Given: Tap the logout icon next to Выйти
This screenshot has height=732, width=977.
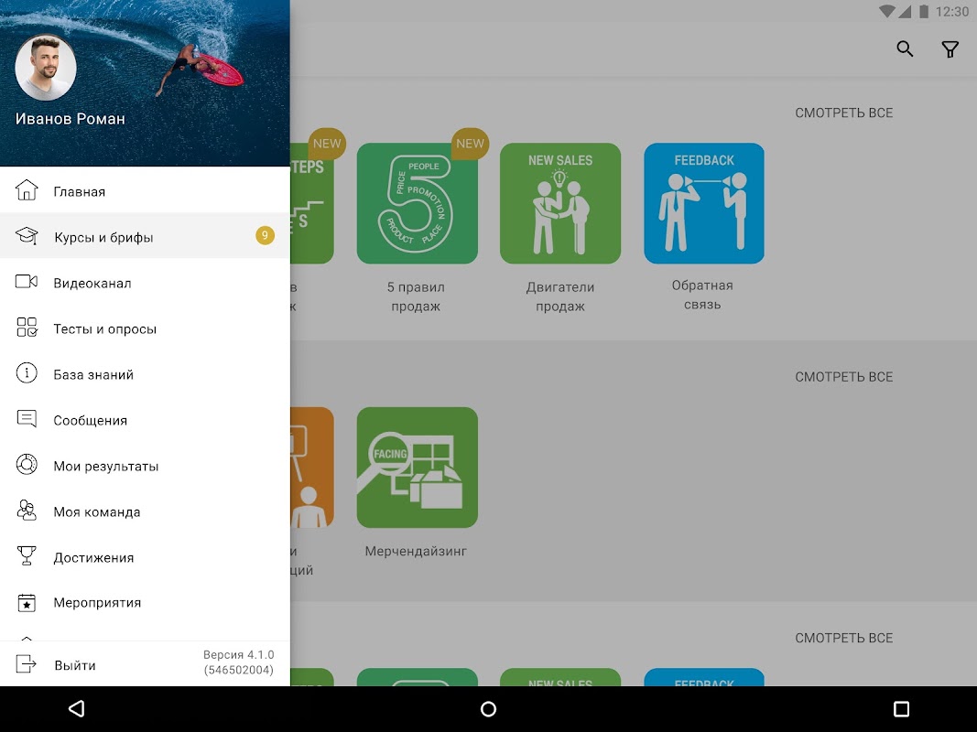Looking at the screenshot, I should (x=27, y=664).
